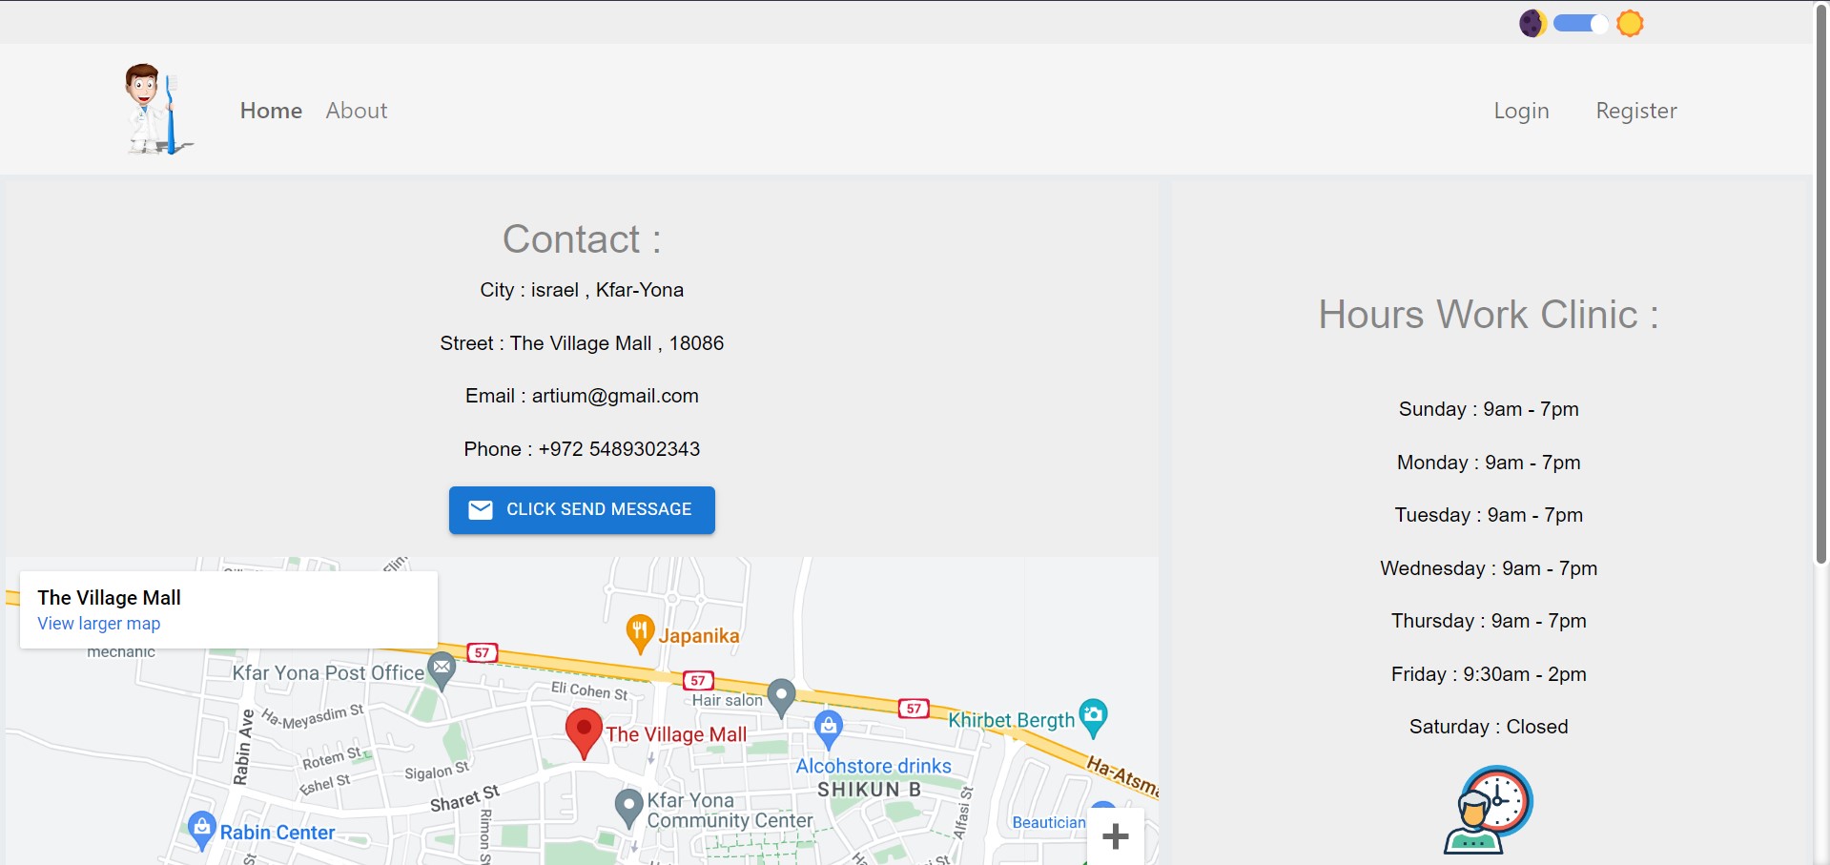Open the View larger map link
The image size is (1830, 865).
coord(98,623)
